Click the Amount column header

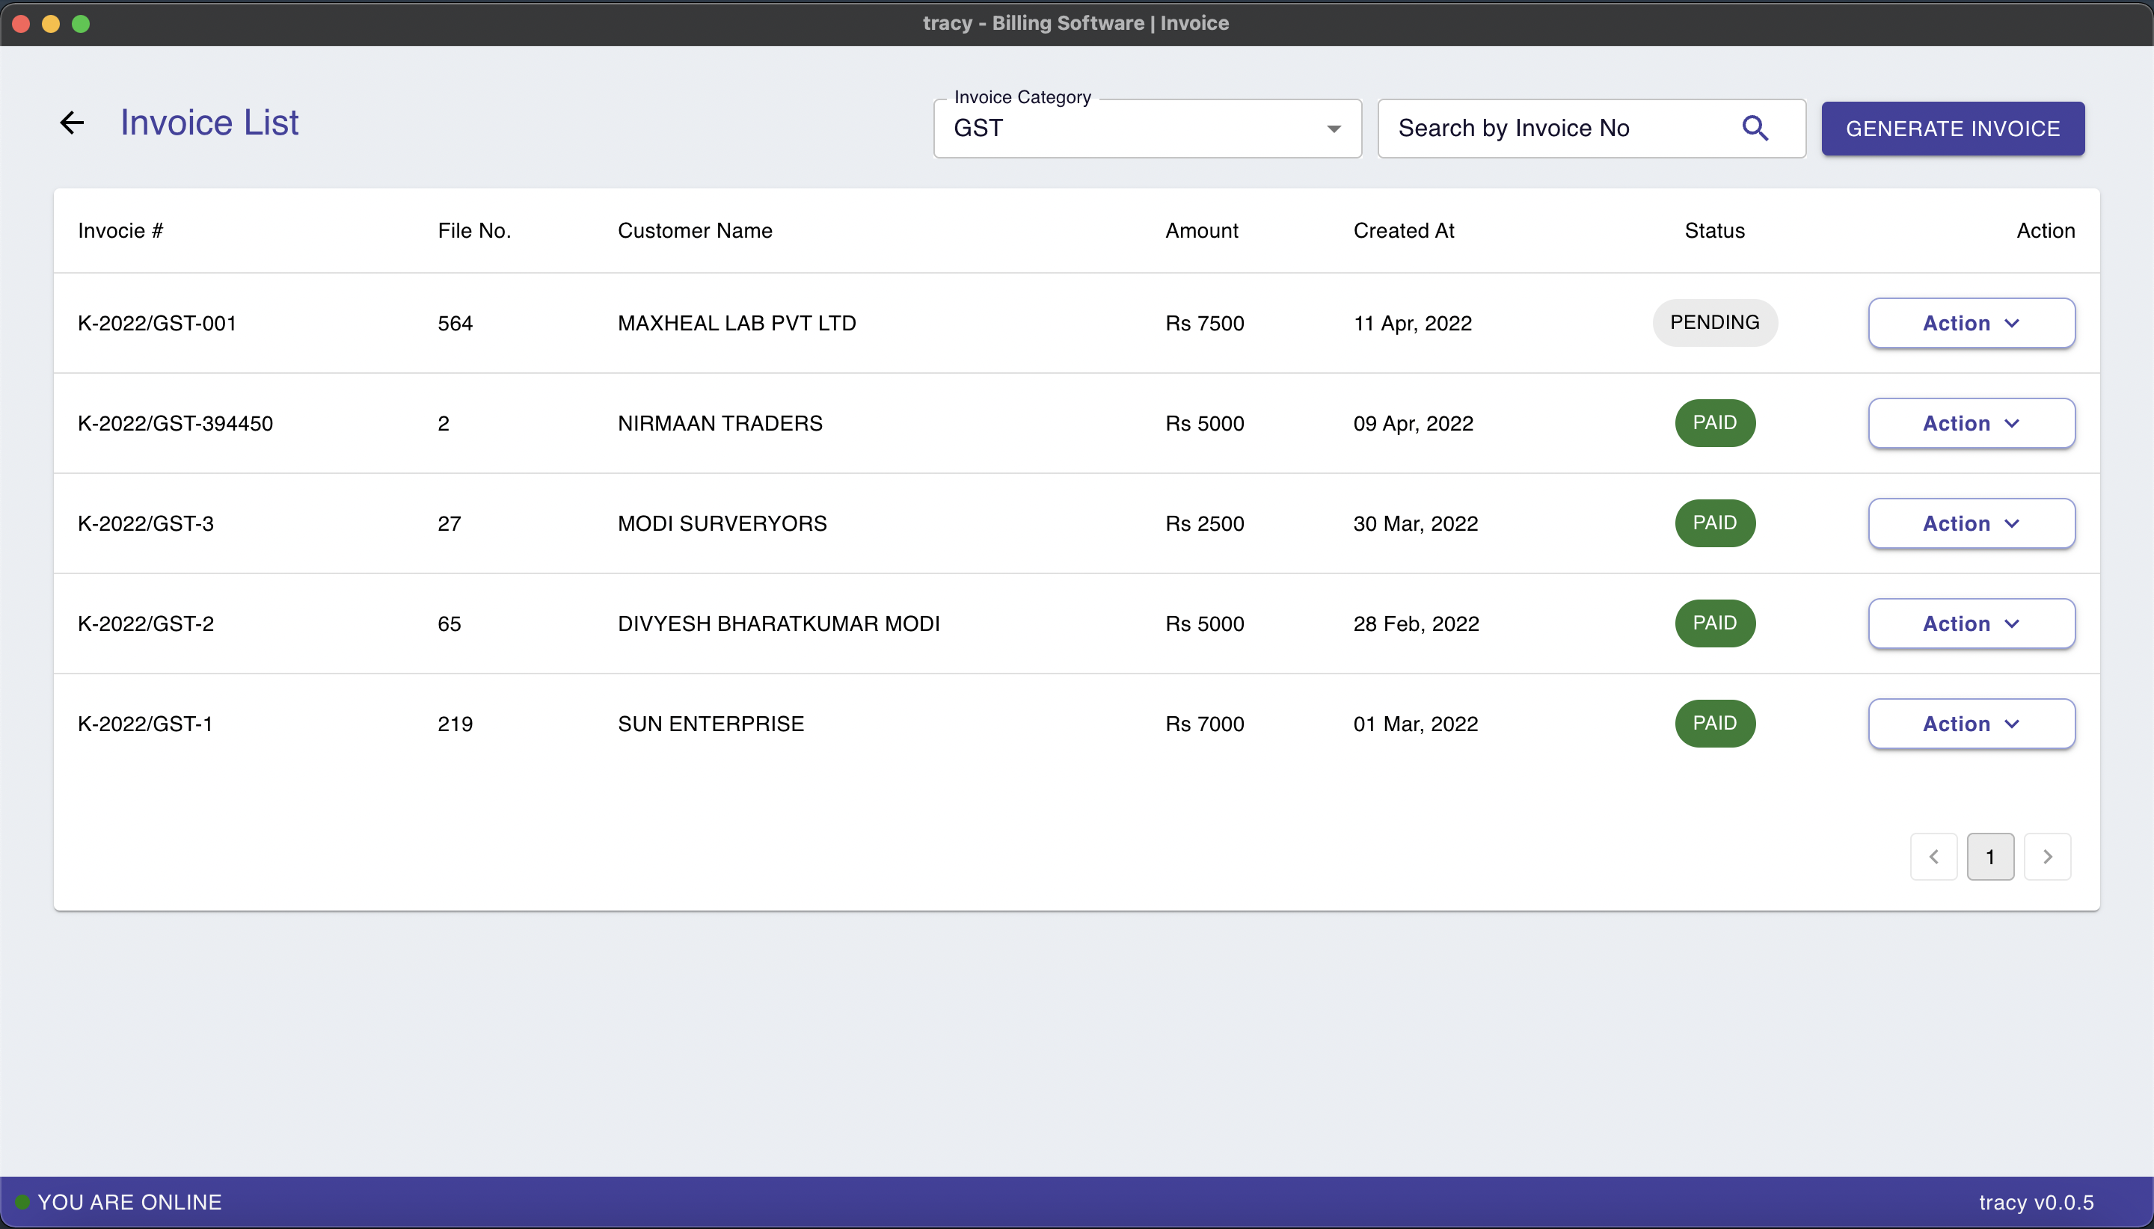[x=1202, y=230]
